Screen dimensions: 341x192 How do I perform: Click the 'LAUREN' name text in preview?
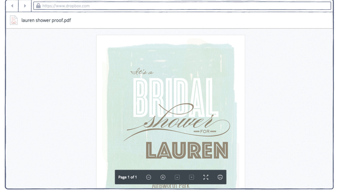click(x=187, y=150)
